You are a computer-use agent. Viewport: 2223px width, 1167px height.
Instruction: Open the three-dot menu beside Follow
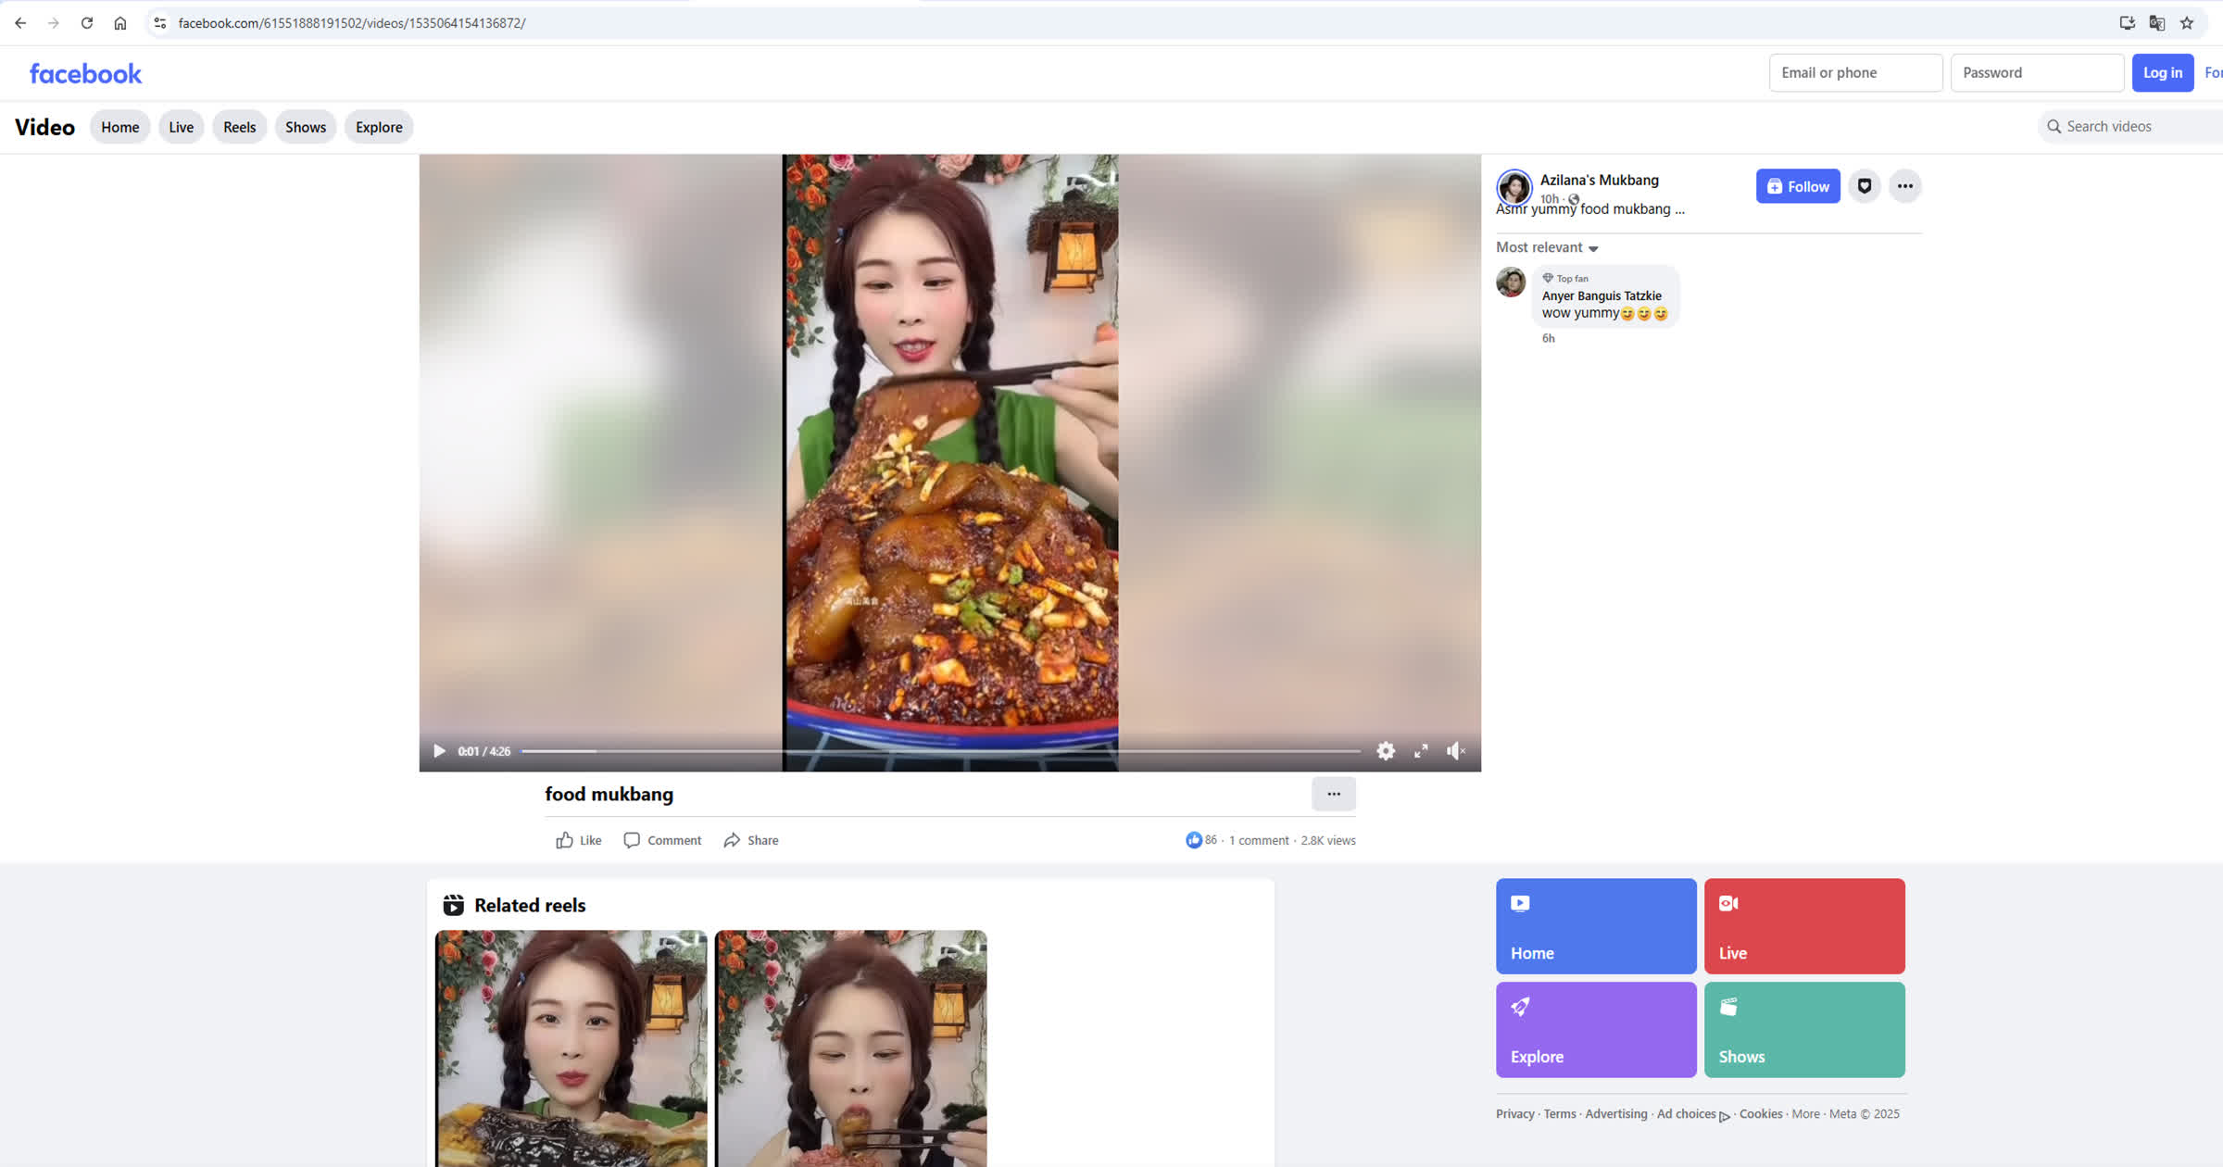coord(1905,185)
